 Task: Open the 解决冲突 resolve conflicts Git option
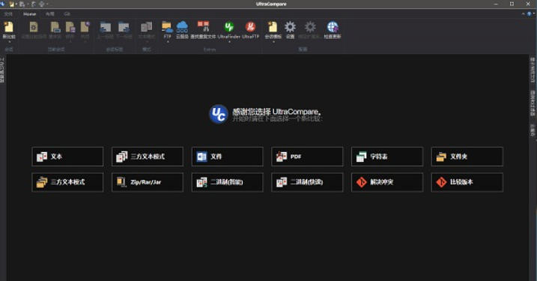click(387, 182)
